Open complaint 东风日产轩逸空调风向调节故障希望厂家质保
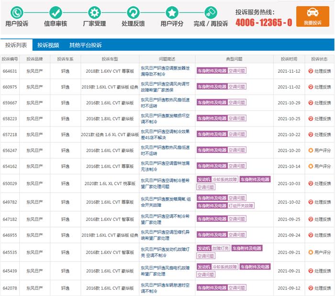The width and height of the screenshot is (335, 296). point(165,87)
